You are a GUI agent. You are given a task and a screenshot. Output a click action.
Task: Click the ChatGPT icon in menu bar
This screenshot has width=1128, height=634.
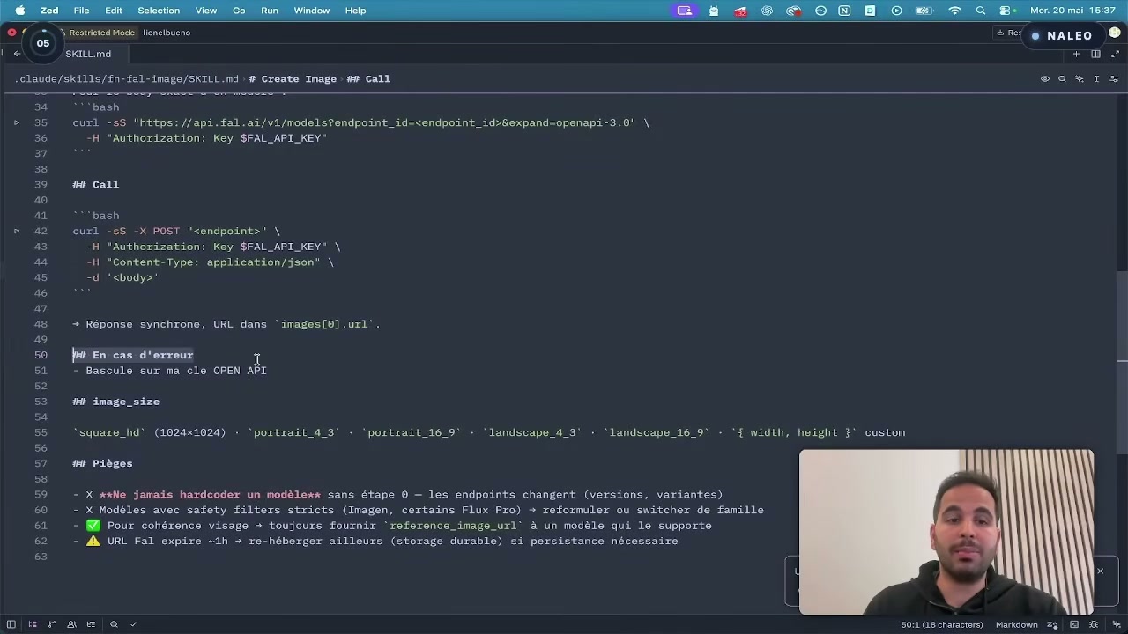[767, 11]
